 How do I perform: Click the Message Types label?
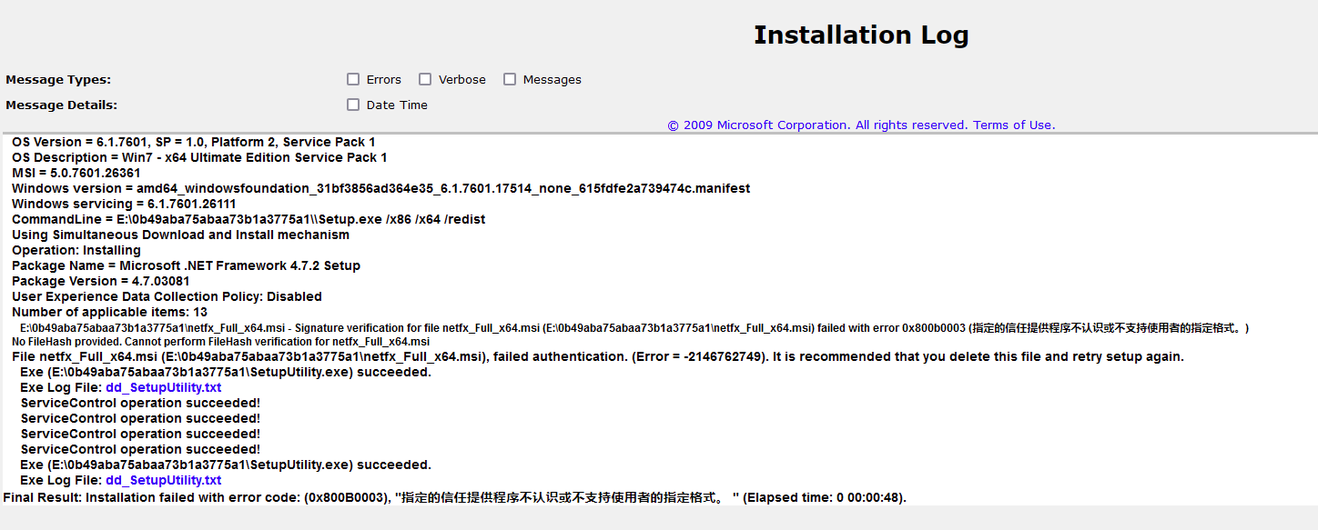click(58, 80)
